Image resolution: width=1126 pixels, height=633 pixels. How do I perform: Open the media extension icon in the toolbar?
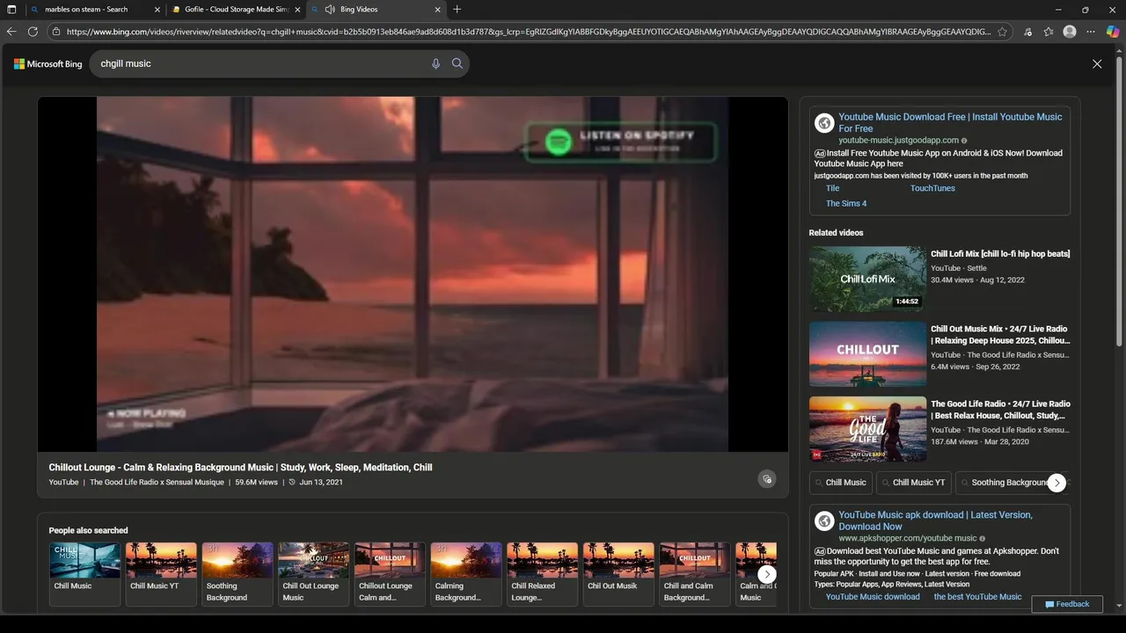[x=1027, y=32]
